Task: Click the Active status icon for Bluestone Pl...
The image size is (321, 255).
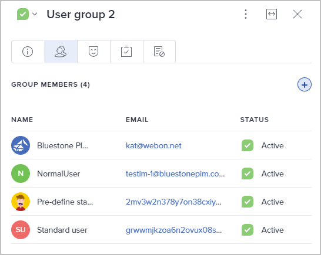Action: pos(248,145)
